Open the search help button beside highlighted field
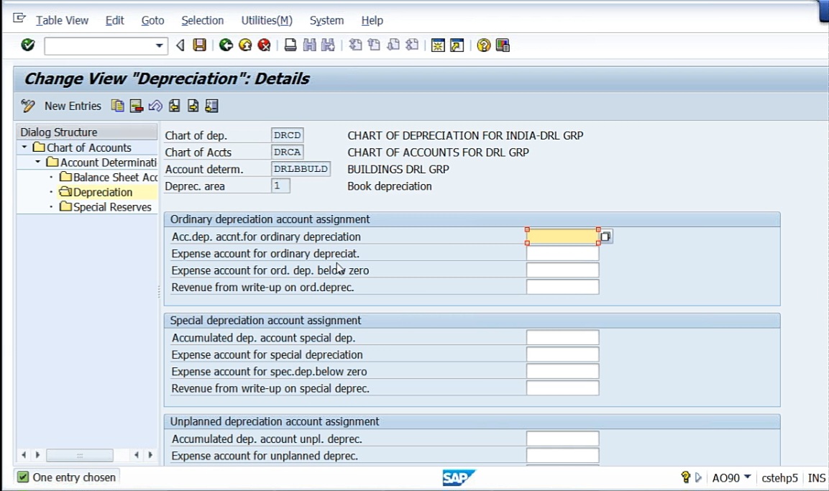This screenshot has width=829, height=491. (606, 237)
